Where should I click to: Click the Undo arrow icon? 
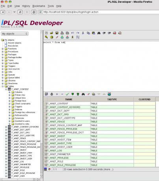pos(73,33)
